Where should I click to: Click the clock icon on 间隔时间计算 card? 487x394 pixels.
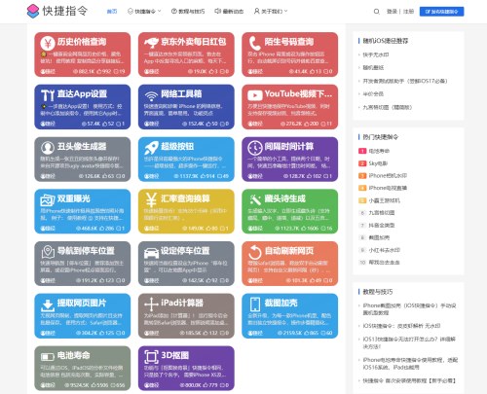point(254,148)
